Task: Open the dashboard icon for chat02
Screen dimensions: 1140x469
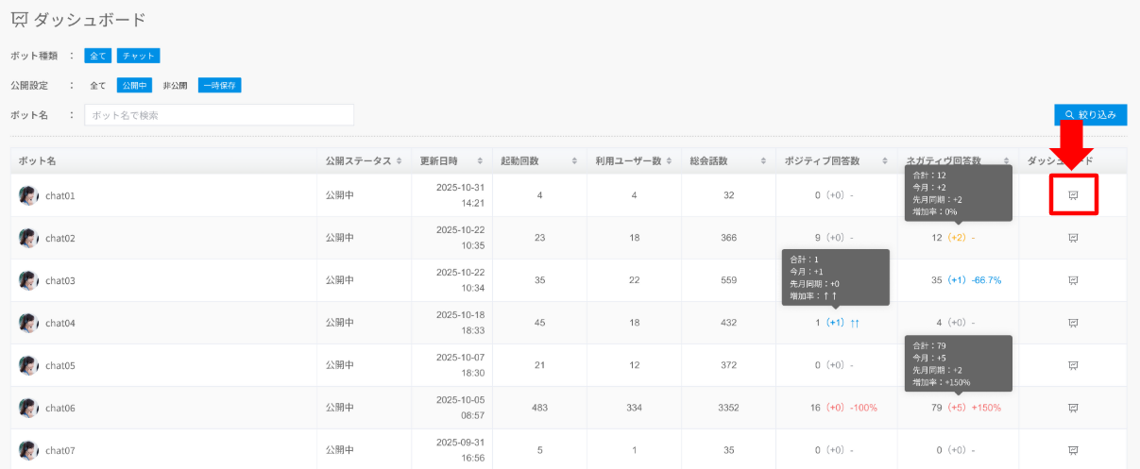Action: [x=1073, y=238]
